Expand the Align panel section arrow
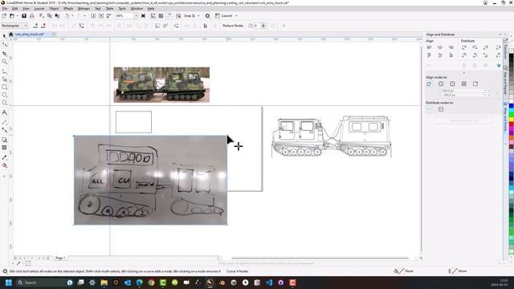 [464, 73]
